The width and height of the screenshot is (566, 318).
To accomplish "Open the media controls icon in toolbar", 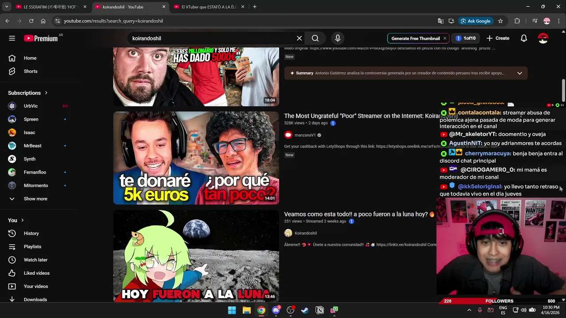I will coord(535,21).
